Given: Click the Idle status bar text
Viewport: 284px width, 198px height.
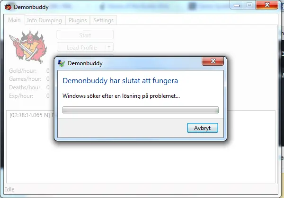Looking at the screenshot, I should 9,189.
